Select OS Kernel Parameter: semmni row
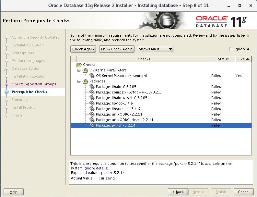This screenshot has height=197, width=257. click(161, 76)
